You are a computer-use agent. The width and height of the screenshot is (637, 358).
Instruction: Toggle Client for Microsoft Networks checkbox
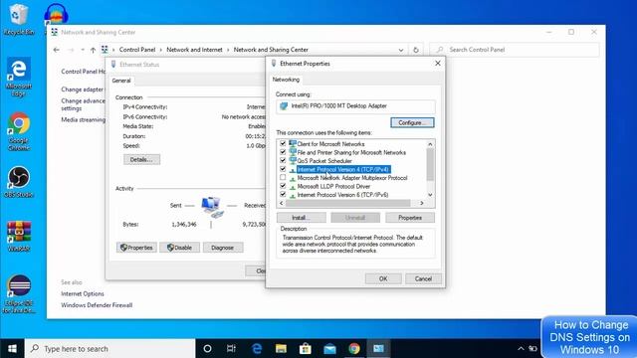click(x=283, y=143)
